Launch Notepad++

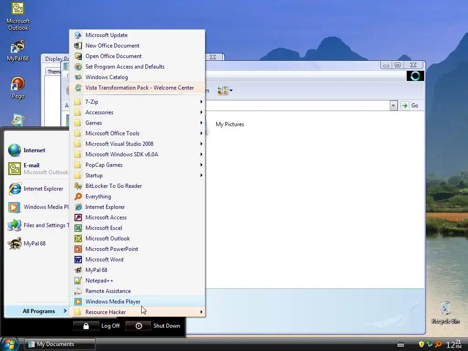point(137,281)
